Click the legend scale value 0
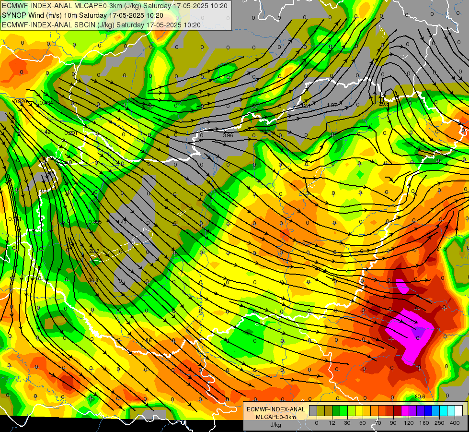469x432 pixels. [x=317, y=423]
